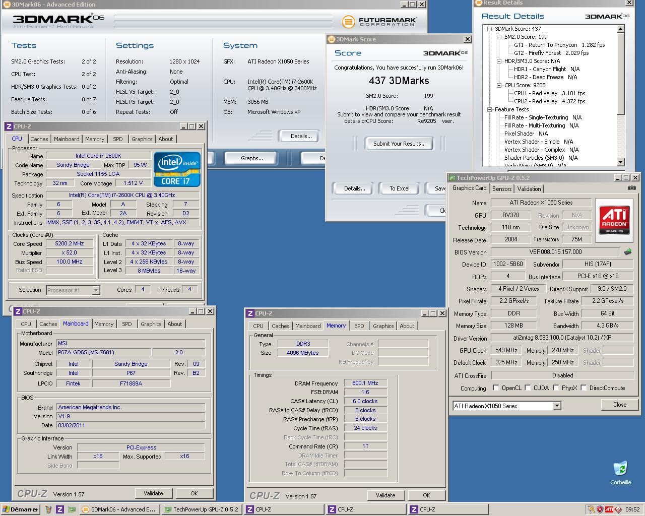Click the title bar icon of TechPowerUp GPU-Z

[451, 178]
